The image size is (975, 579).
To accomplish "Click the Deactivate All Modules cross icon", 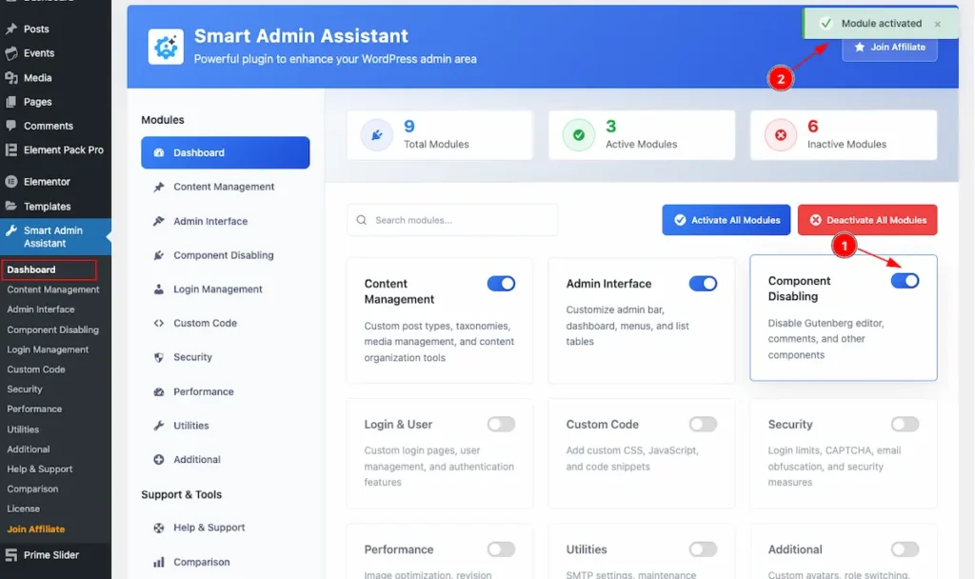I will click(815, 220).
